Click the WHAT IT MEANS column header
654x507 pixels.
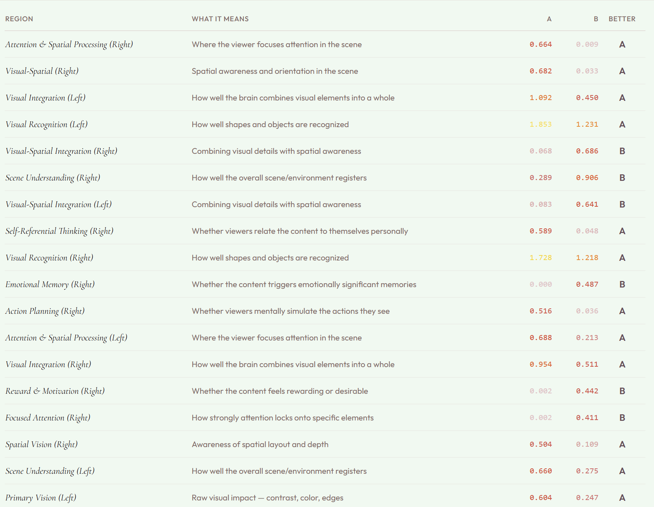220,19
